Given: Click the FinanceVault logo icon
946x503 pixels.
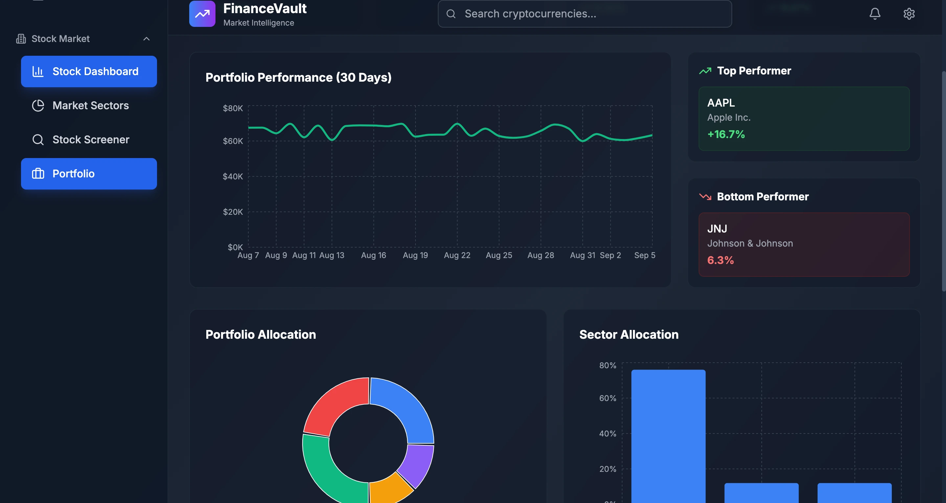Looking at the screenshot, I should tap(202, 14).
